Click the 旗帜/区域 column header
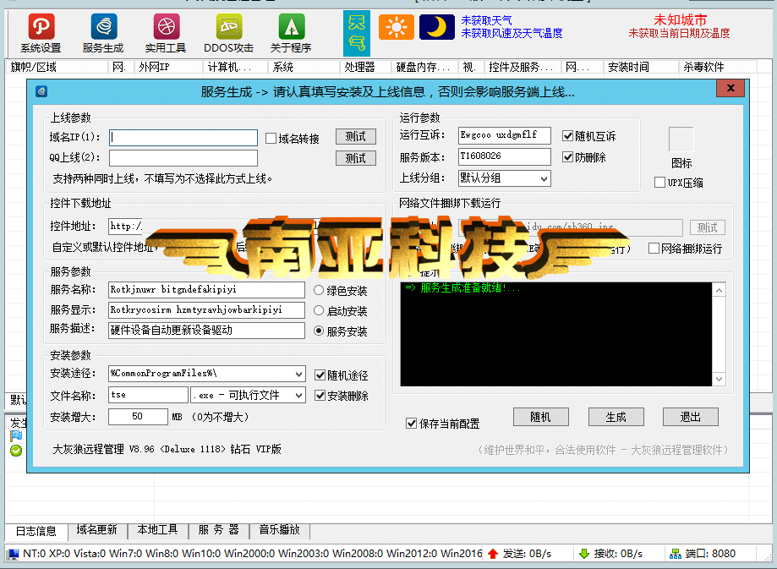 [57, 67]
